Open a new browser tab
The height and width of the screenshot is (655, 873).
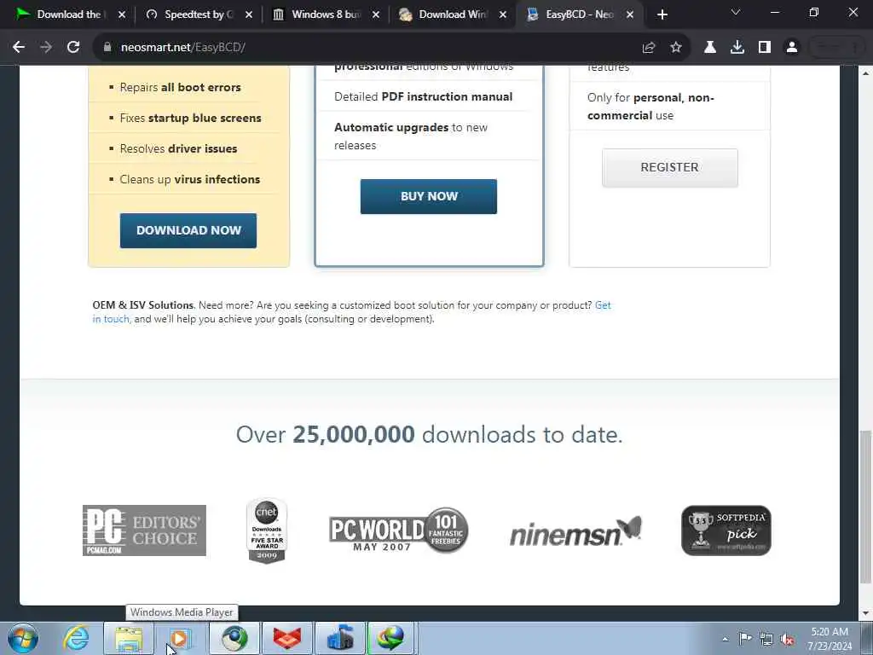click(662, 14)
